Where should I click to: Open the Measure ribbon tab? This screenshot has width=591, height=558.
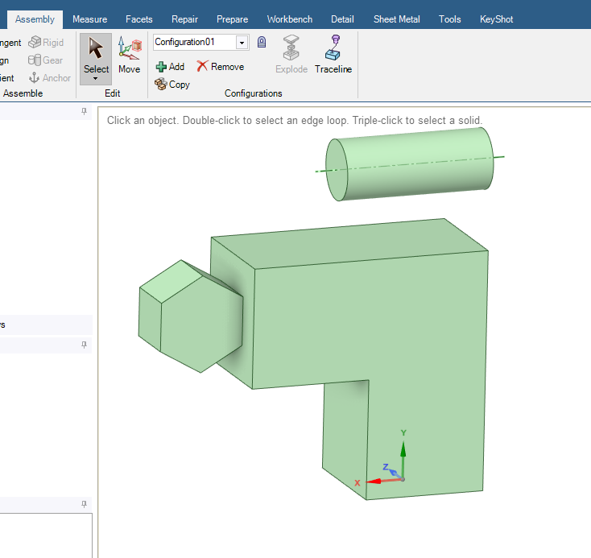pyautogui.click(x=89, y=19)
